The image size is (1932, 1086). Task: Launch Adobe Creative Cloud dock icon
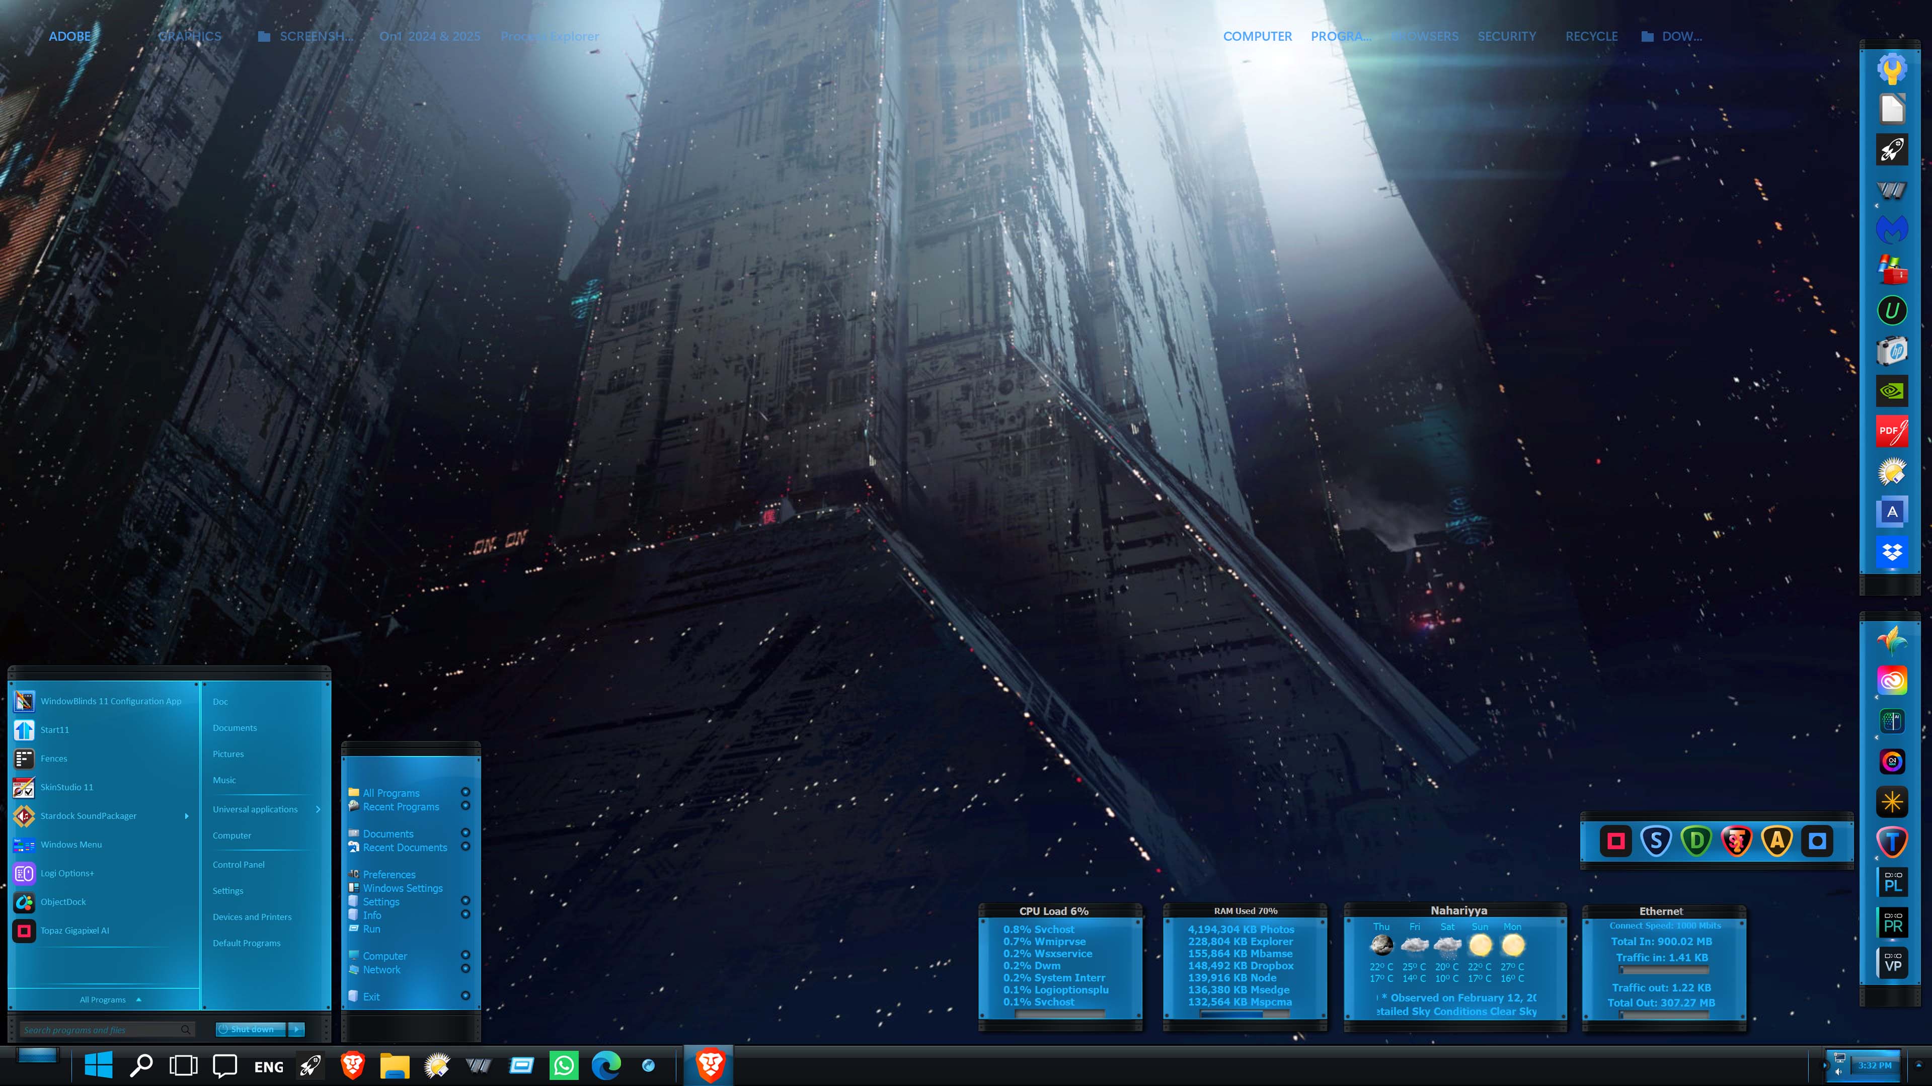click(x=1892, y=681)
